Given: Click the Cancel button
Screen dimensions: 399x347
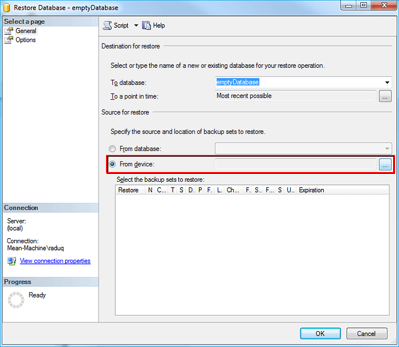Looking at the screenshot, I should [x=367, y=333].
